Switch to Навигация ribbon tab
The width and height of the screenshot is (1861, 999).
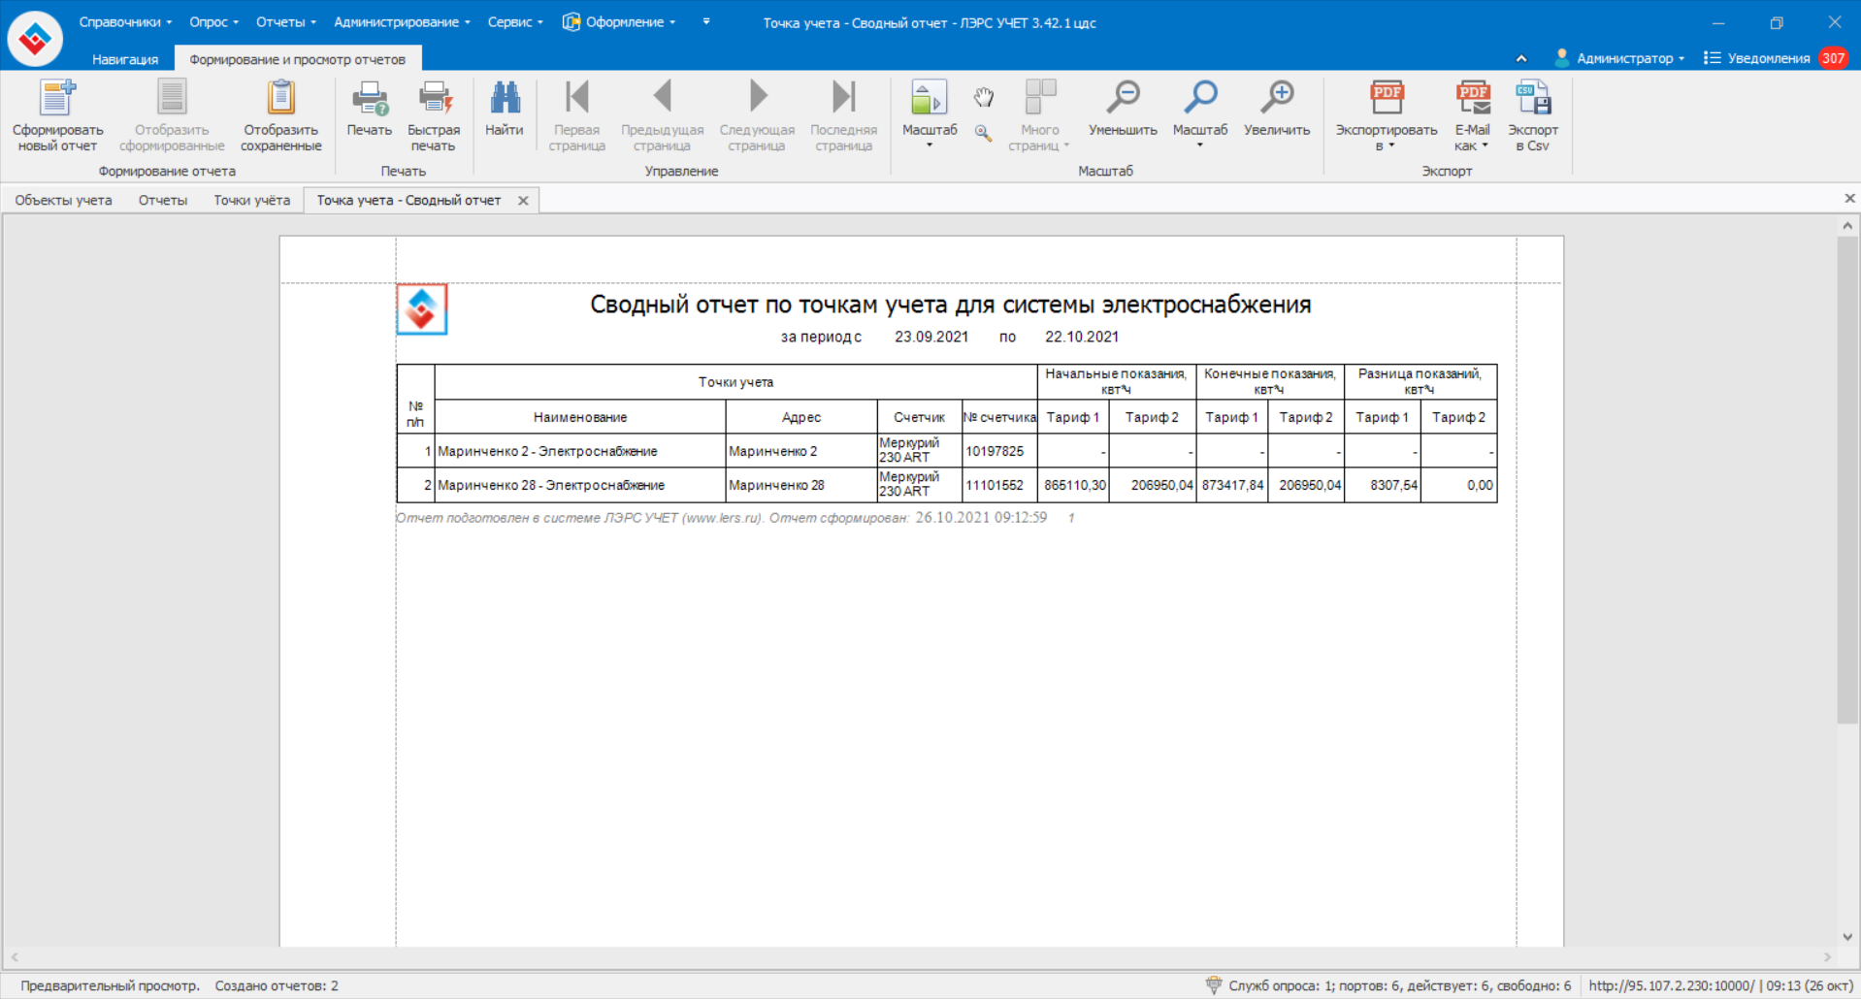coord(125,59)
